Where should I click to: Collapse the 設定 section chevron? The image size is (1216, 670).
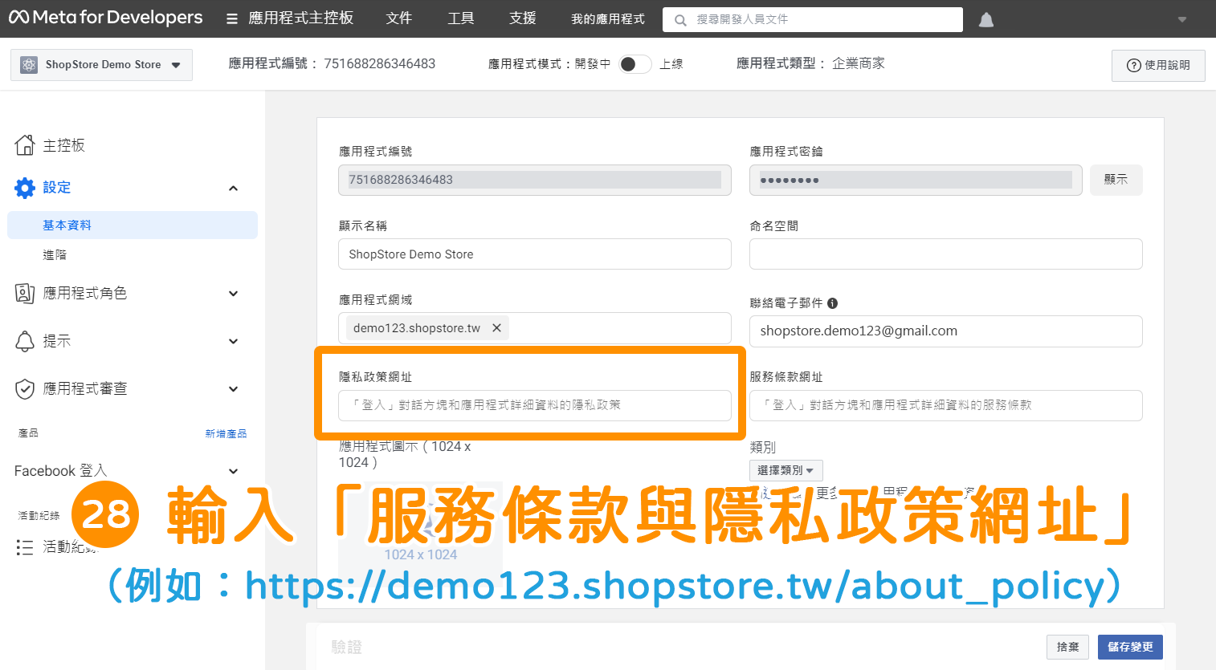coord(233,188)
